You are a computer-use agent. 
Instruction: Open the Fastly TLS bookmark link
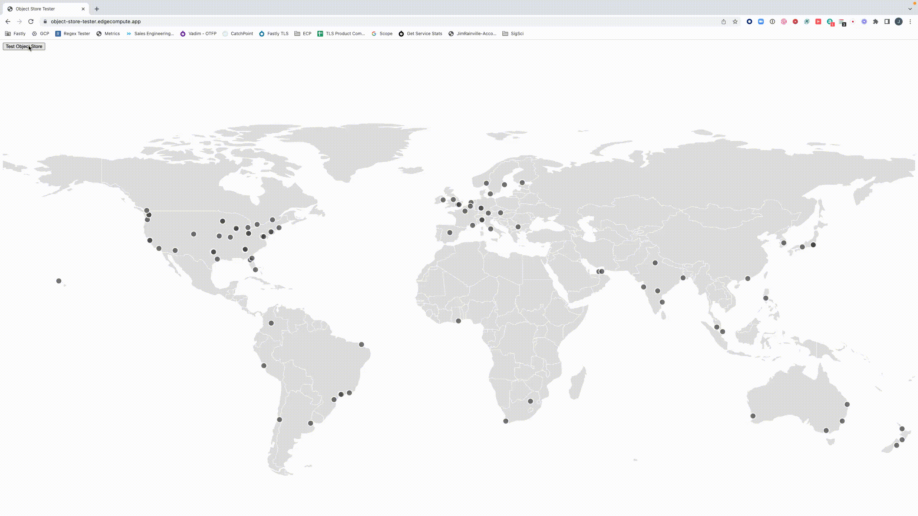point(278,33)
